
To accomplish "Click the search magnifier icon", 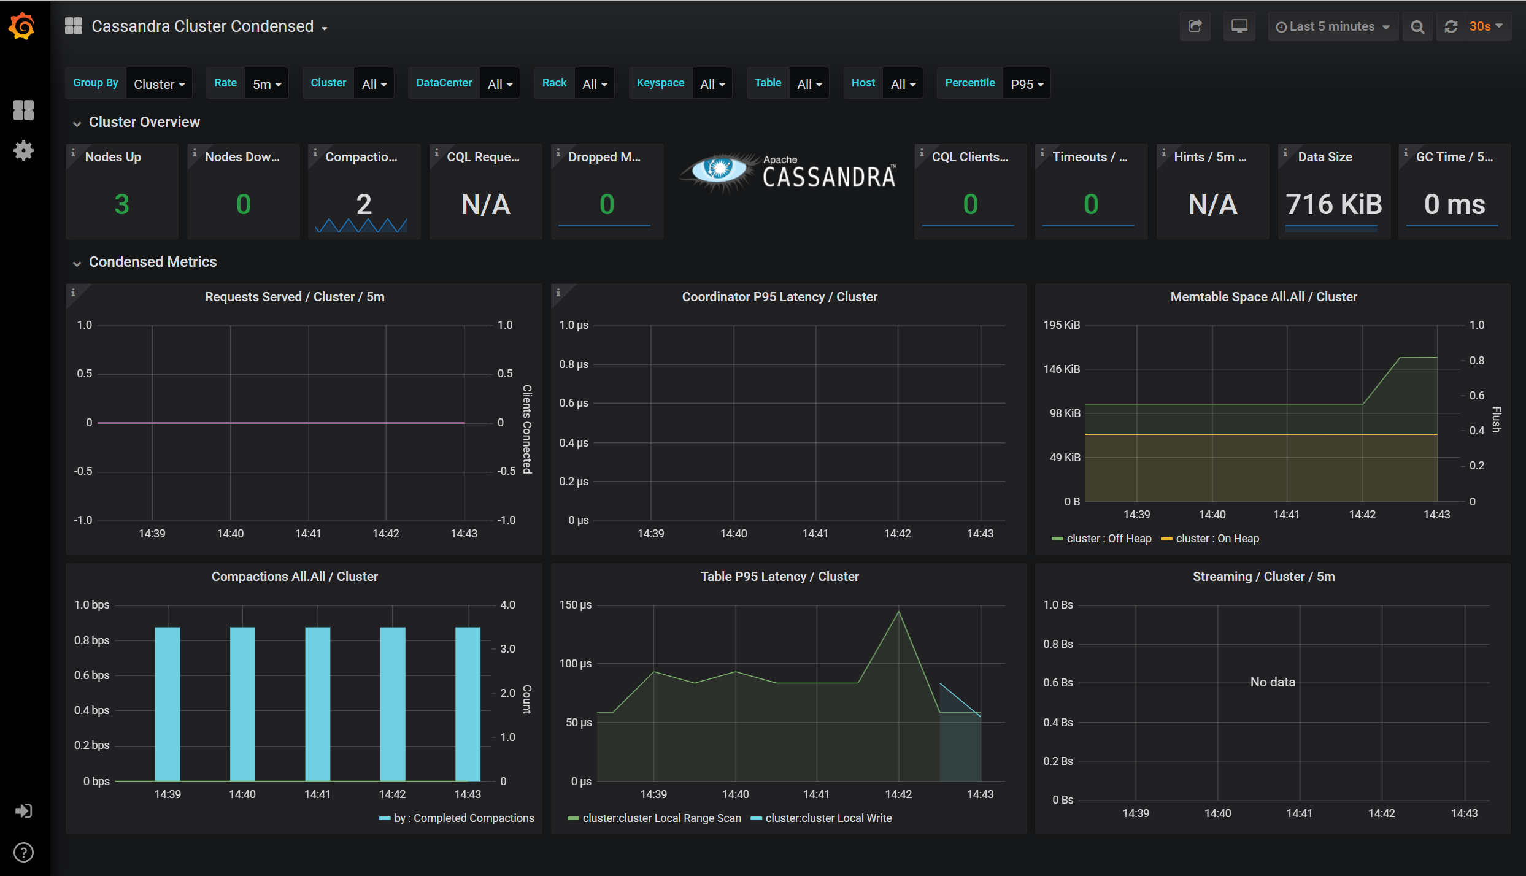I will click(1417, 26).
